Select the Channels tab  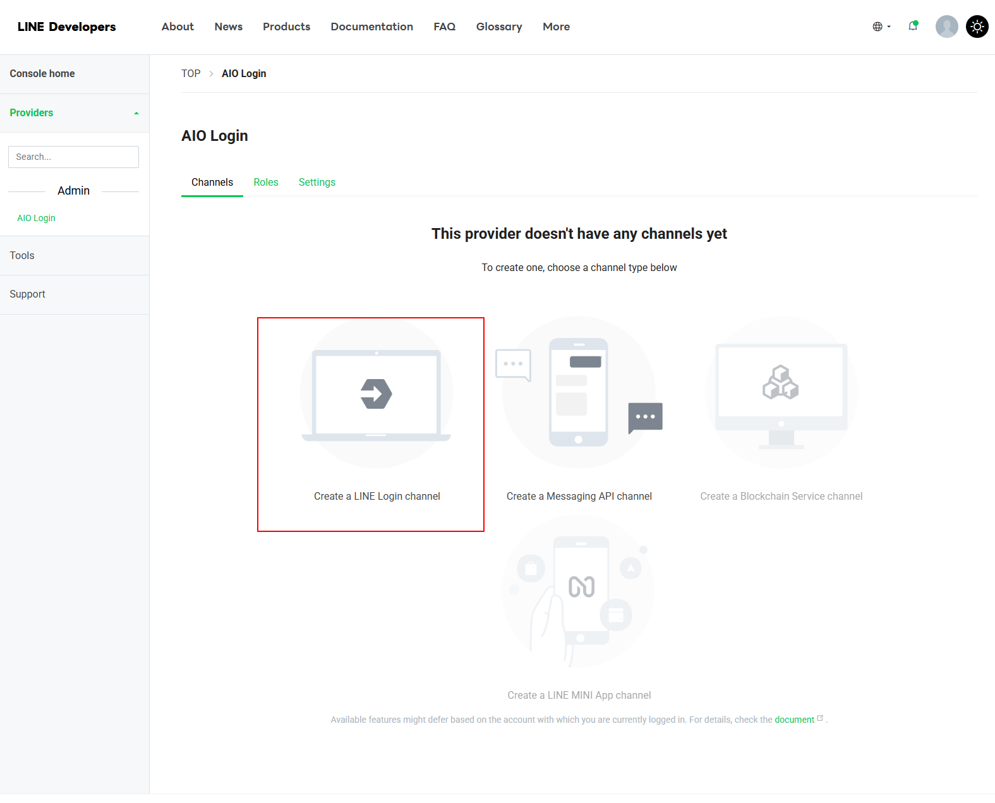212,182
